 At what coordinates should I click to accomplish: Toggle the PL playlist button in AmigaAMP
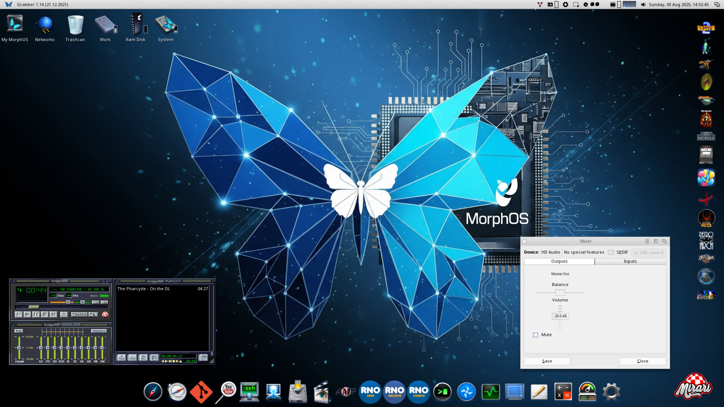pyautogui.click(x=104, y=302)
